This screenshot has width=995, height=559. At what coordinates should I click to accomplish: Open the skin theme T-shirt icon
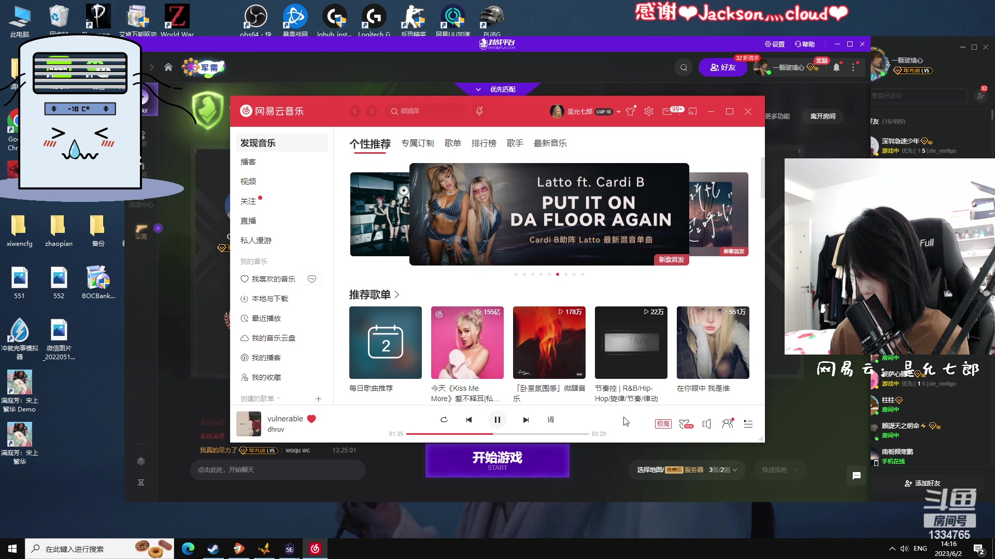(x=630, y=111)
